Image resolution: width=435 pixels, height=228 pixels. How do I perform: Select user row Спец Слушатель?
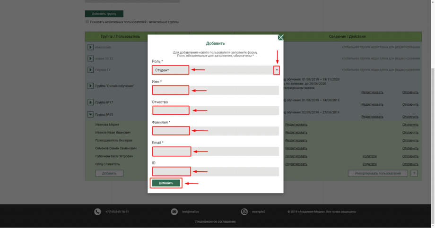point(108,164)
